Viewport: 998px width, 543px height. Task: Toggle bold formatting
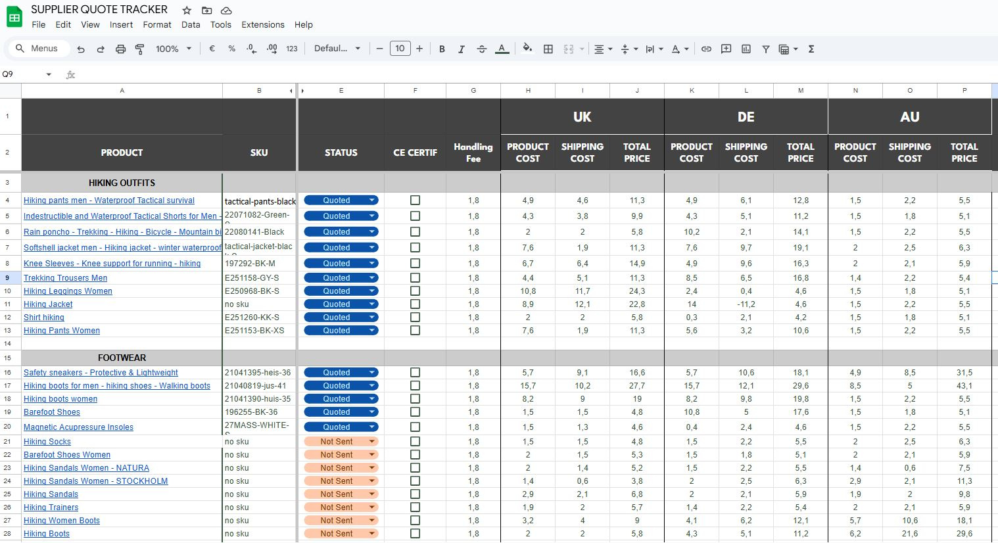pos(442,49)
